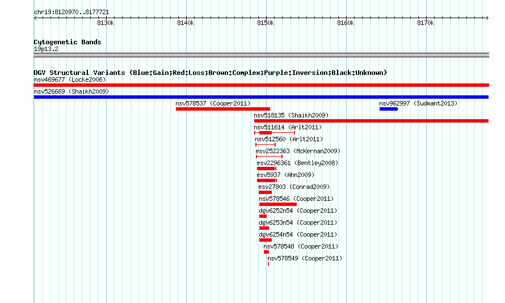Click the esv5937 (Ahn2009) red bar
This screenshot has width=505, height=303.
click(x=267, y=180)
